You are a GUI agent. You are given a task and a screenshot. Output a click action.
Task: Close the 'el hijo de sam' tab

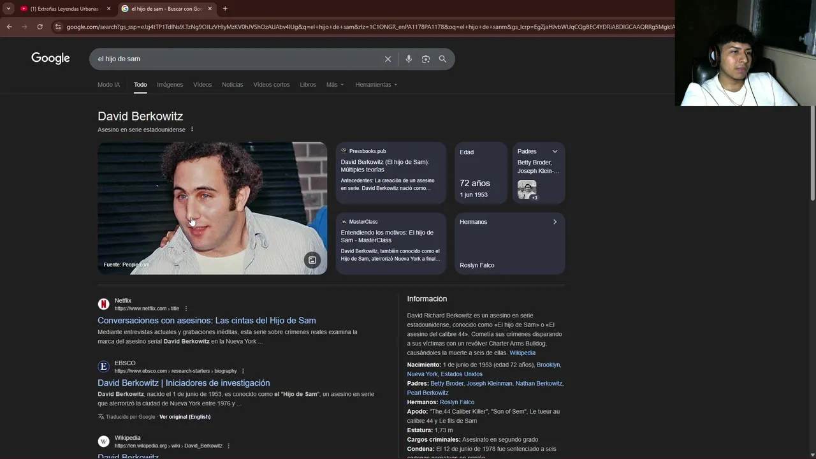(210, 8)
